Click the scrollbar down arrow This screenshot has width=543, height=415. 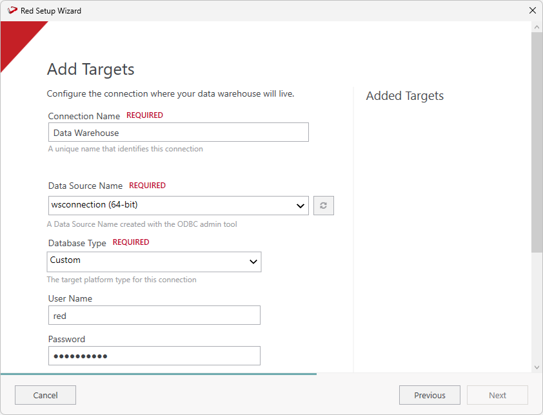point(537,367)
